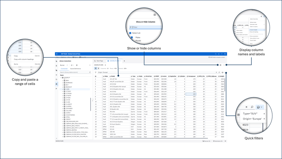
Task: Open the notifications bell in the header
Action: (219, 54)
